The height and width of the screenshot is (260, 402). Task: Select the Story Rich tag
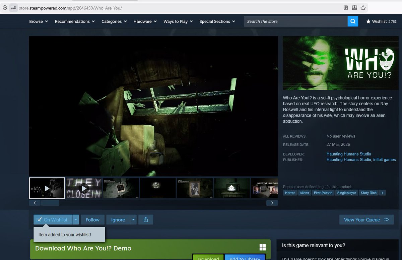point(368,193)
